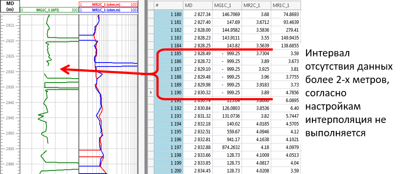The image size is (406, 174).
Task: Click MD cell 2 829.10
Action: click(197, 69)
